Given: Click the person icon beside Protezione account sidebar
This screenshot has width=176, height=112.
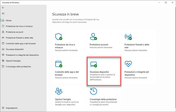Looking at the screenshot, I should [x=3, y=32].
